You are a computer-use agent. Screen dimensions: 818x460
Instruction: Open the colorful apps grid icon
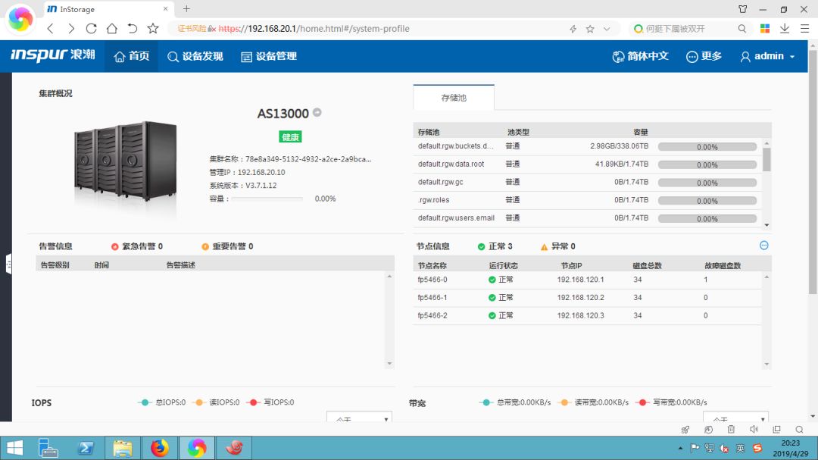tap(765, 29)
